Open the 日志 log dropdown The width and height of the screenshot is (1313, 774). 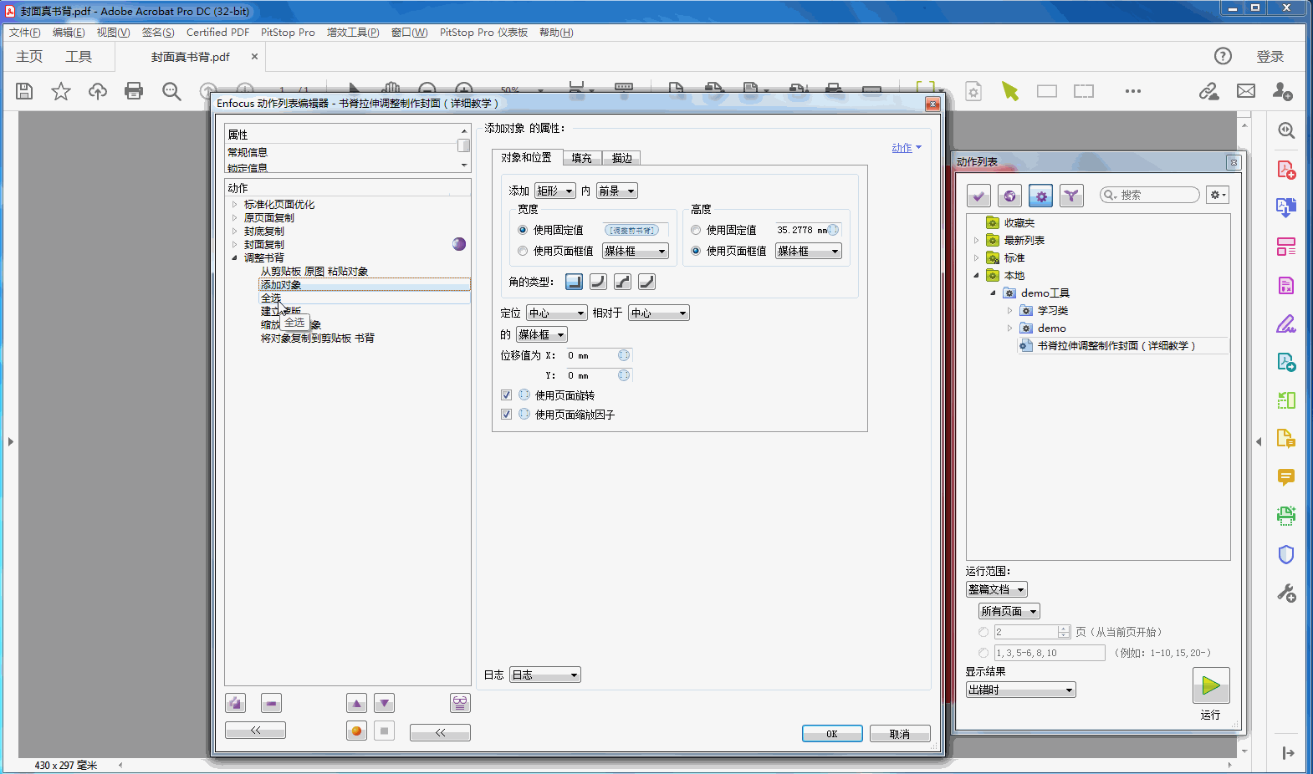[x=545, y=675]
